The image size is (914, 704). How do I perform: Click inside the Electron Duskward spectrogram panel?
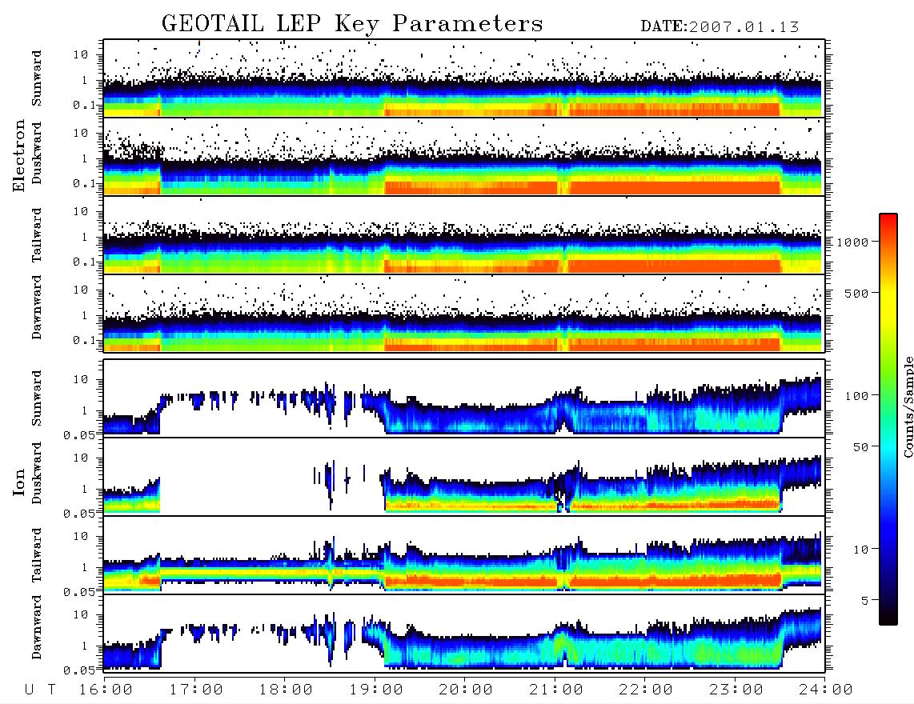464,157
